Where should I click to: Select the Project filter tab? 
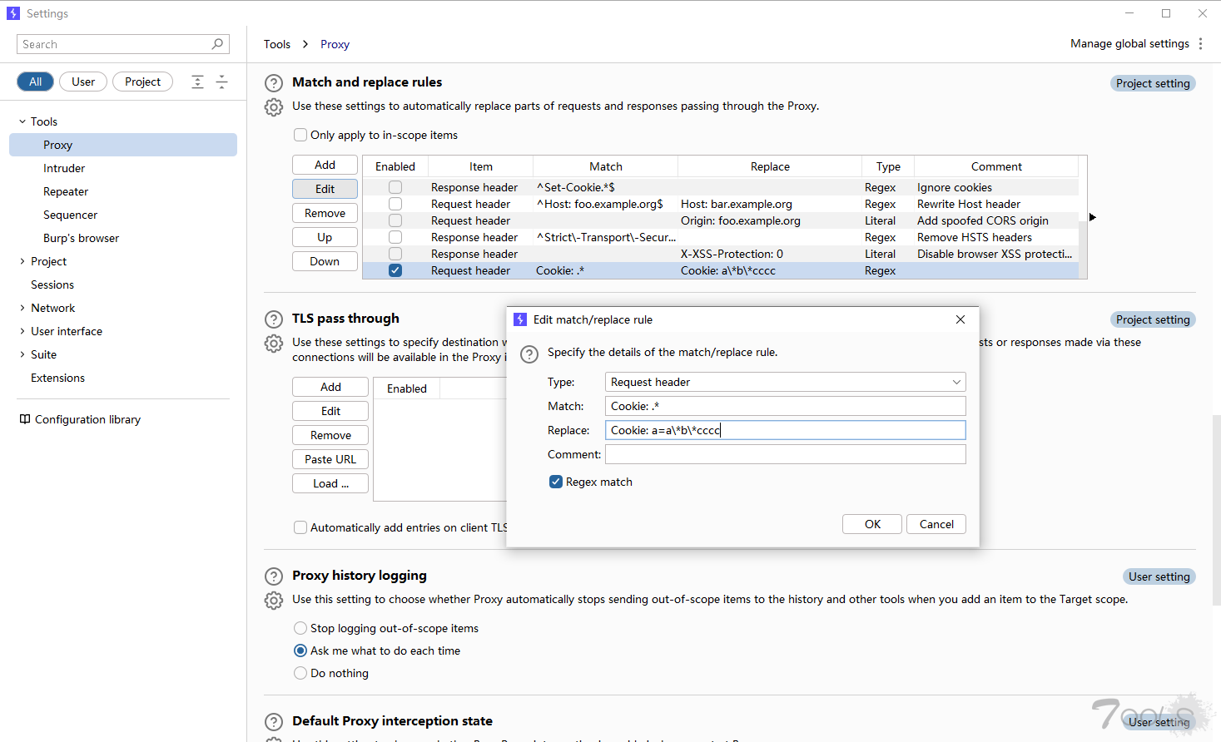pyautogui.click(x=142, y=82)
